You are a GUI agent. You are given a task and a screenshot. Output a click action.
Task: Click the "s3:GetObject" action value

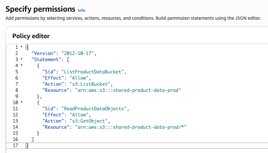[88, 121]
